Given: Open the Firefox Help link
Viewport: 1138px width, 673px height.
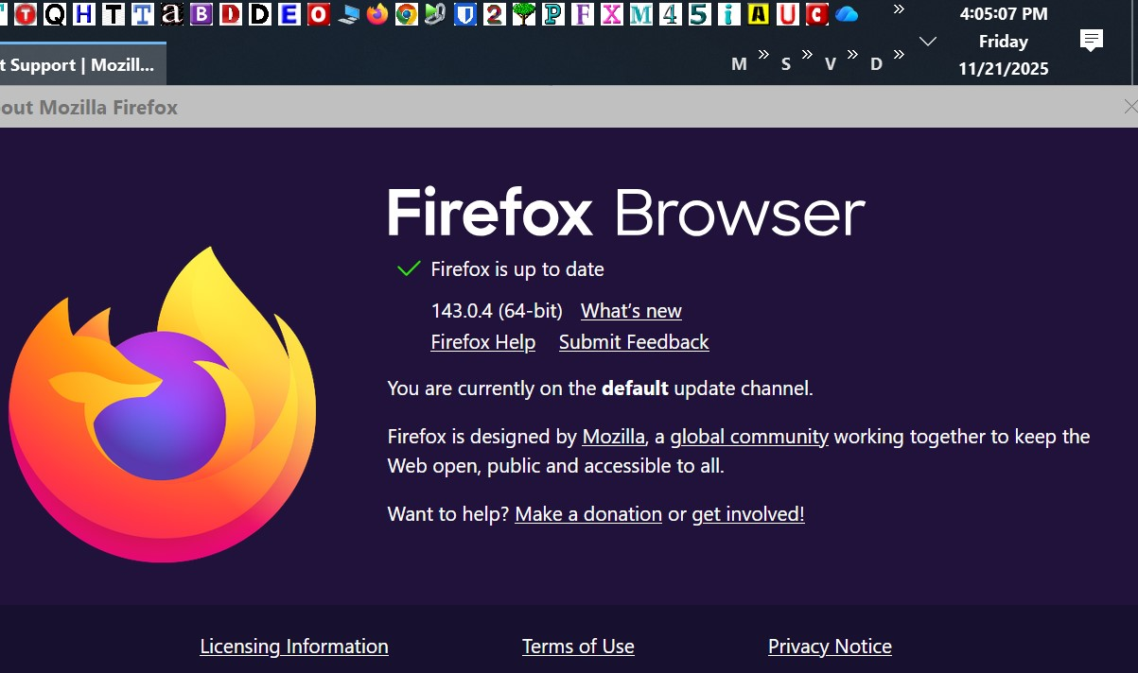Looking at the screenshot, I should 483,342.
